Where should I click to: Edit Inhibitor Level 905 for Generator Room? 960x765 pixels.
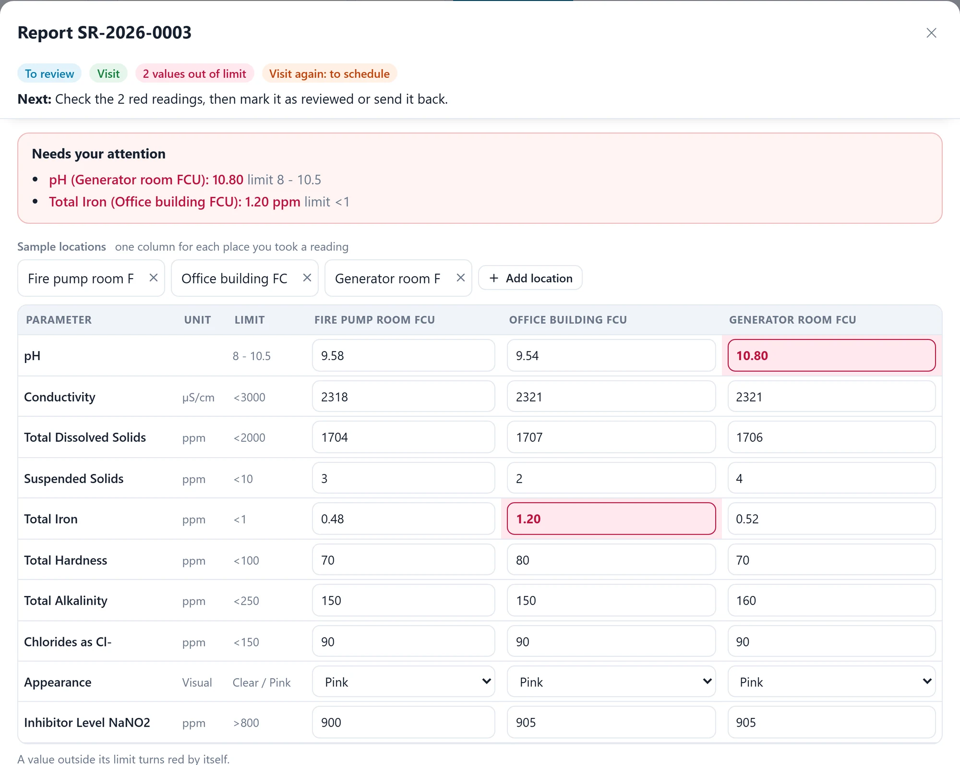tap(831, 722)
